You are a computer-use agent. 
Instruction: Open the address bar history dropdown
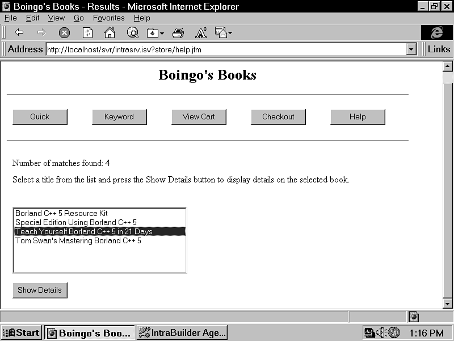pos(411,49)
